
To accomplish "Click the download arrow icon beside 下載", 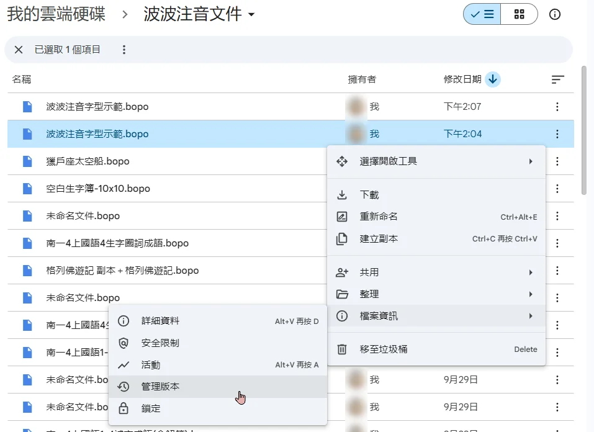I will click(x=342, y=195).
